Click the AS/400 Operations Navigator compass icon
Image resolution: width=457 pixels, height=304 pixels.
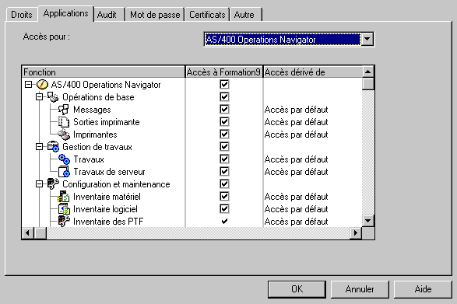pyautogui.click(x=42, y=85)
